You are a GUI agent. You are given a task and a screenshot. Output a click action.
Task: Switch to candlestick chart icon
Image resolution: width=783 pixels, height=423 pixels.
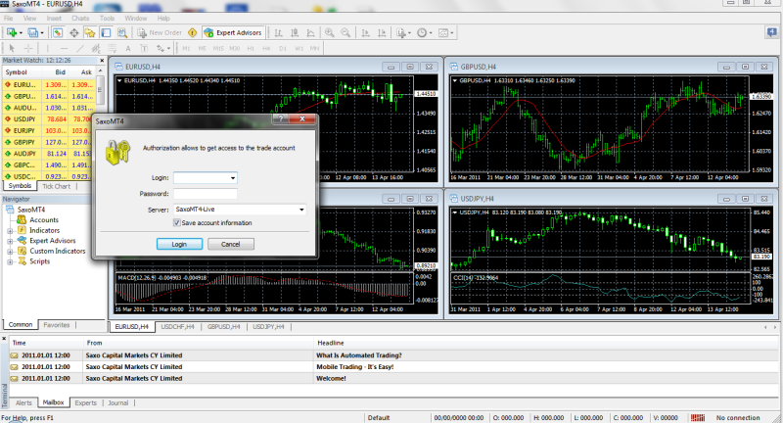295,32
